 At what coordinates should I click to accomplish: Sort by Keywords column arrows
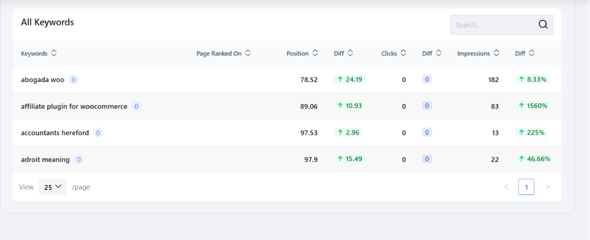54,53
